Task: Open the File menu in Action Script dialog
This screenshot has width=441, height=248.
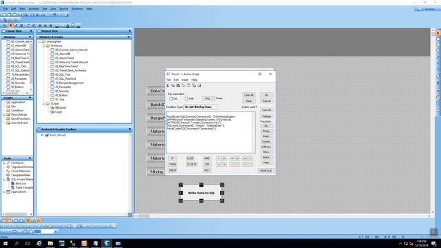Action: pos(168,80)
